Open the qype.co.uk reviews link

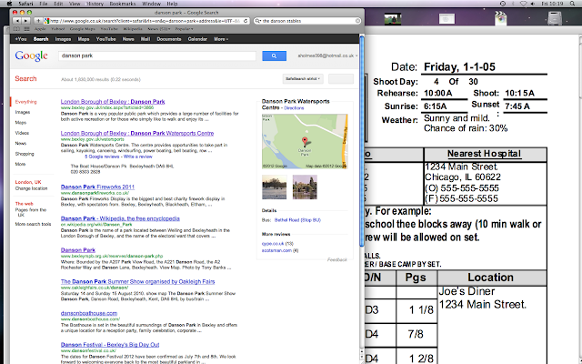click(x=273, y=244)
